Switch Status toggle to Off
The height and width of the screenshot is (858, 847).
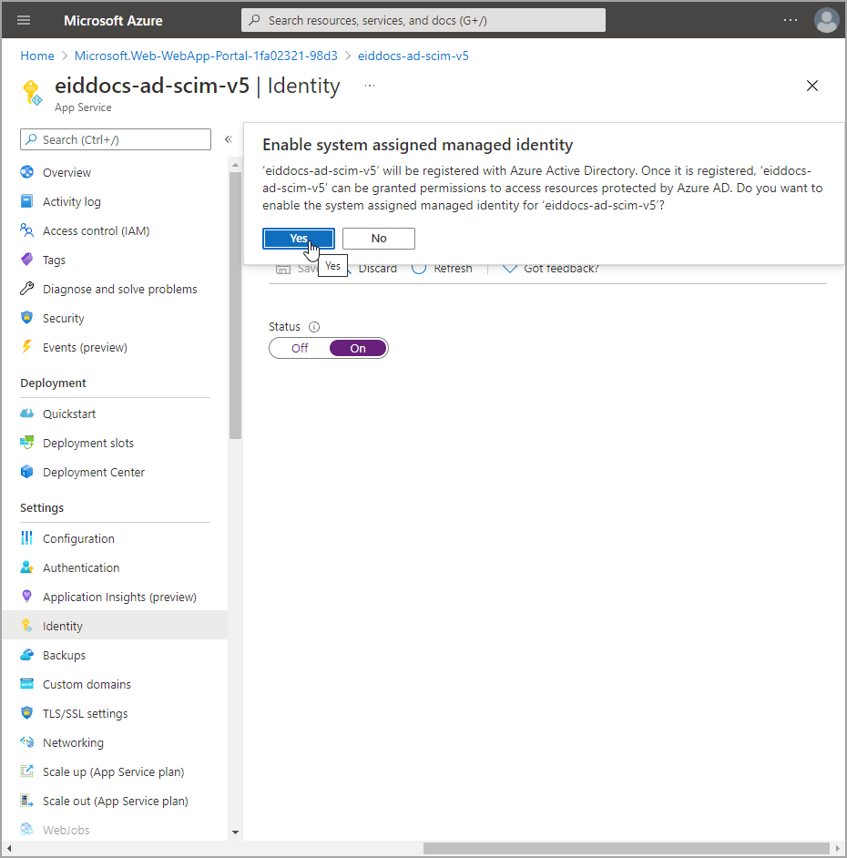pyautogui.click(x=300, y=348)
